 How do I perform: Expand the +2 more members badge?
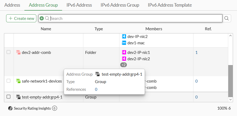click(x=123, y=65)
